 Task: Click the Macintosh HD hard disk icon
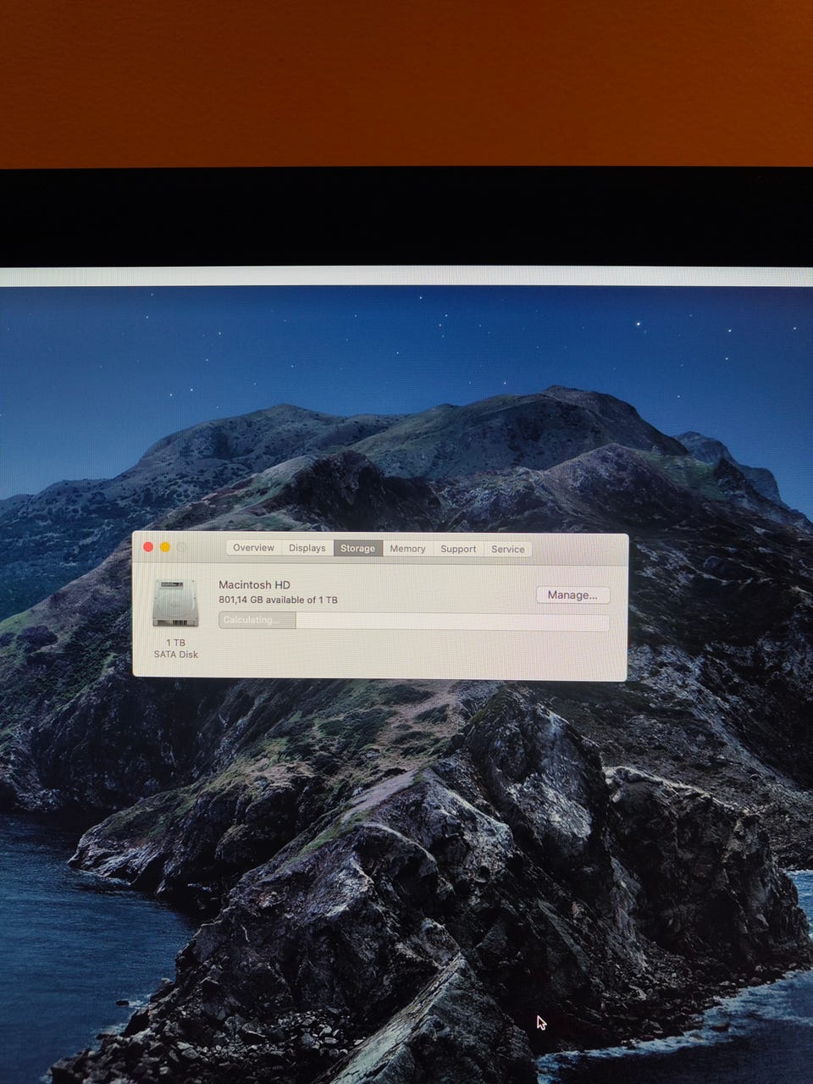(175, 603)
